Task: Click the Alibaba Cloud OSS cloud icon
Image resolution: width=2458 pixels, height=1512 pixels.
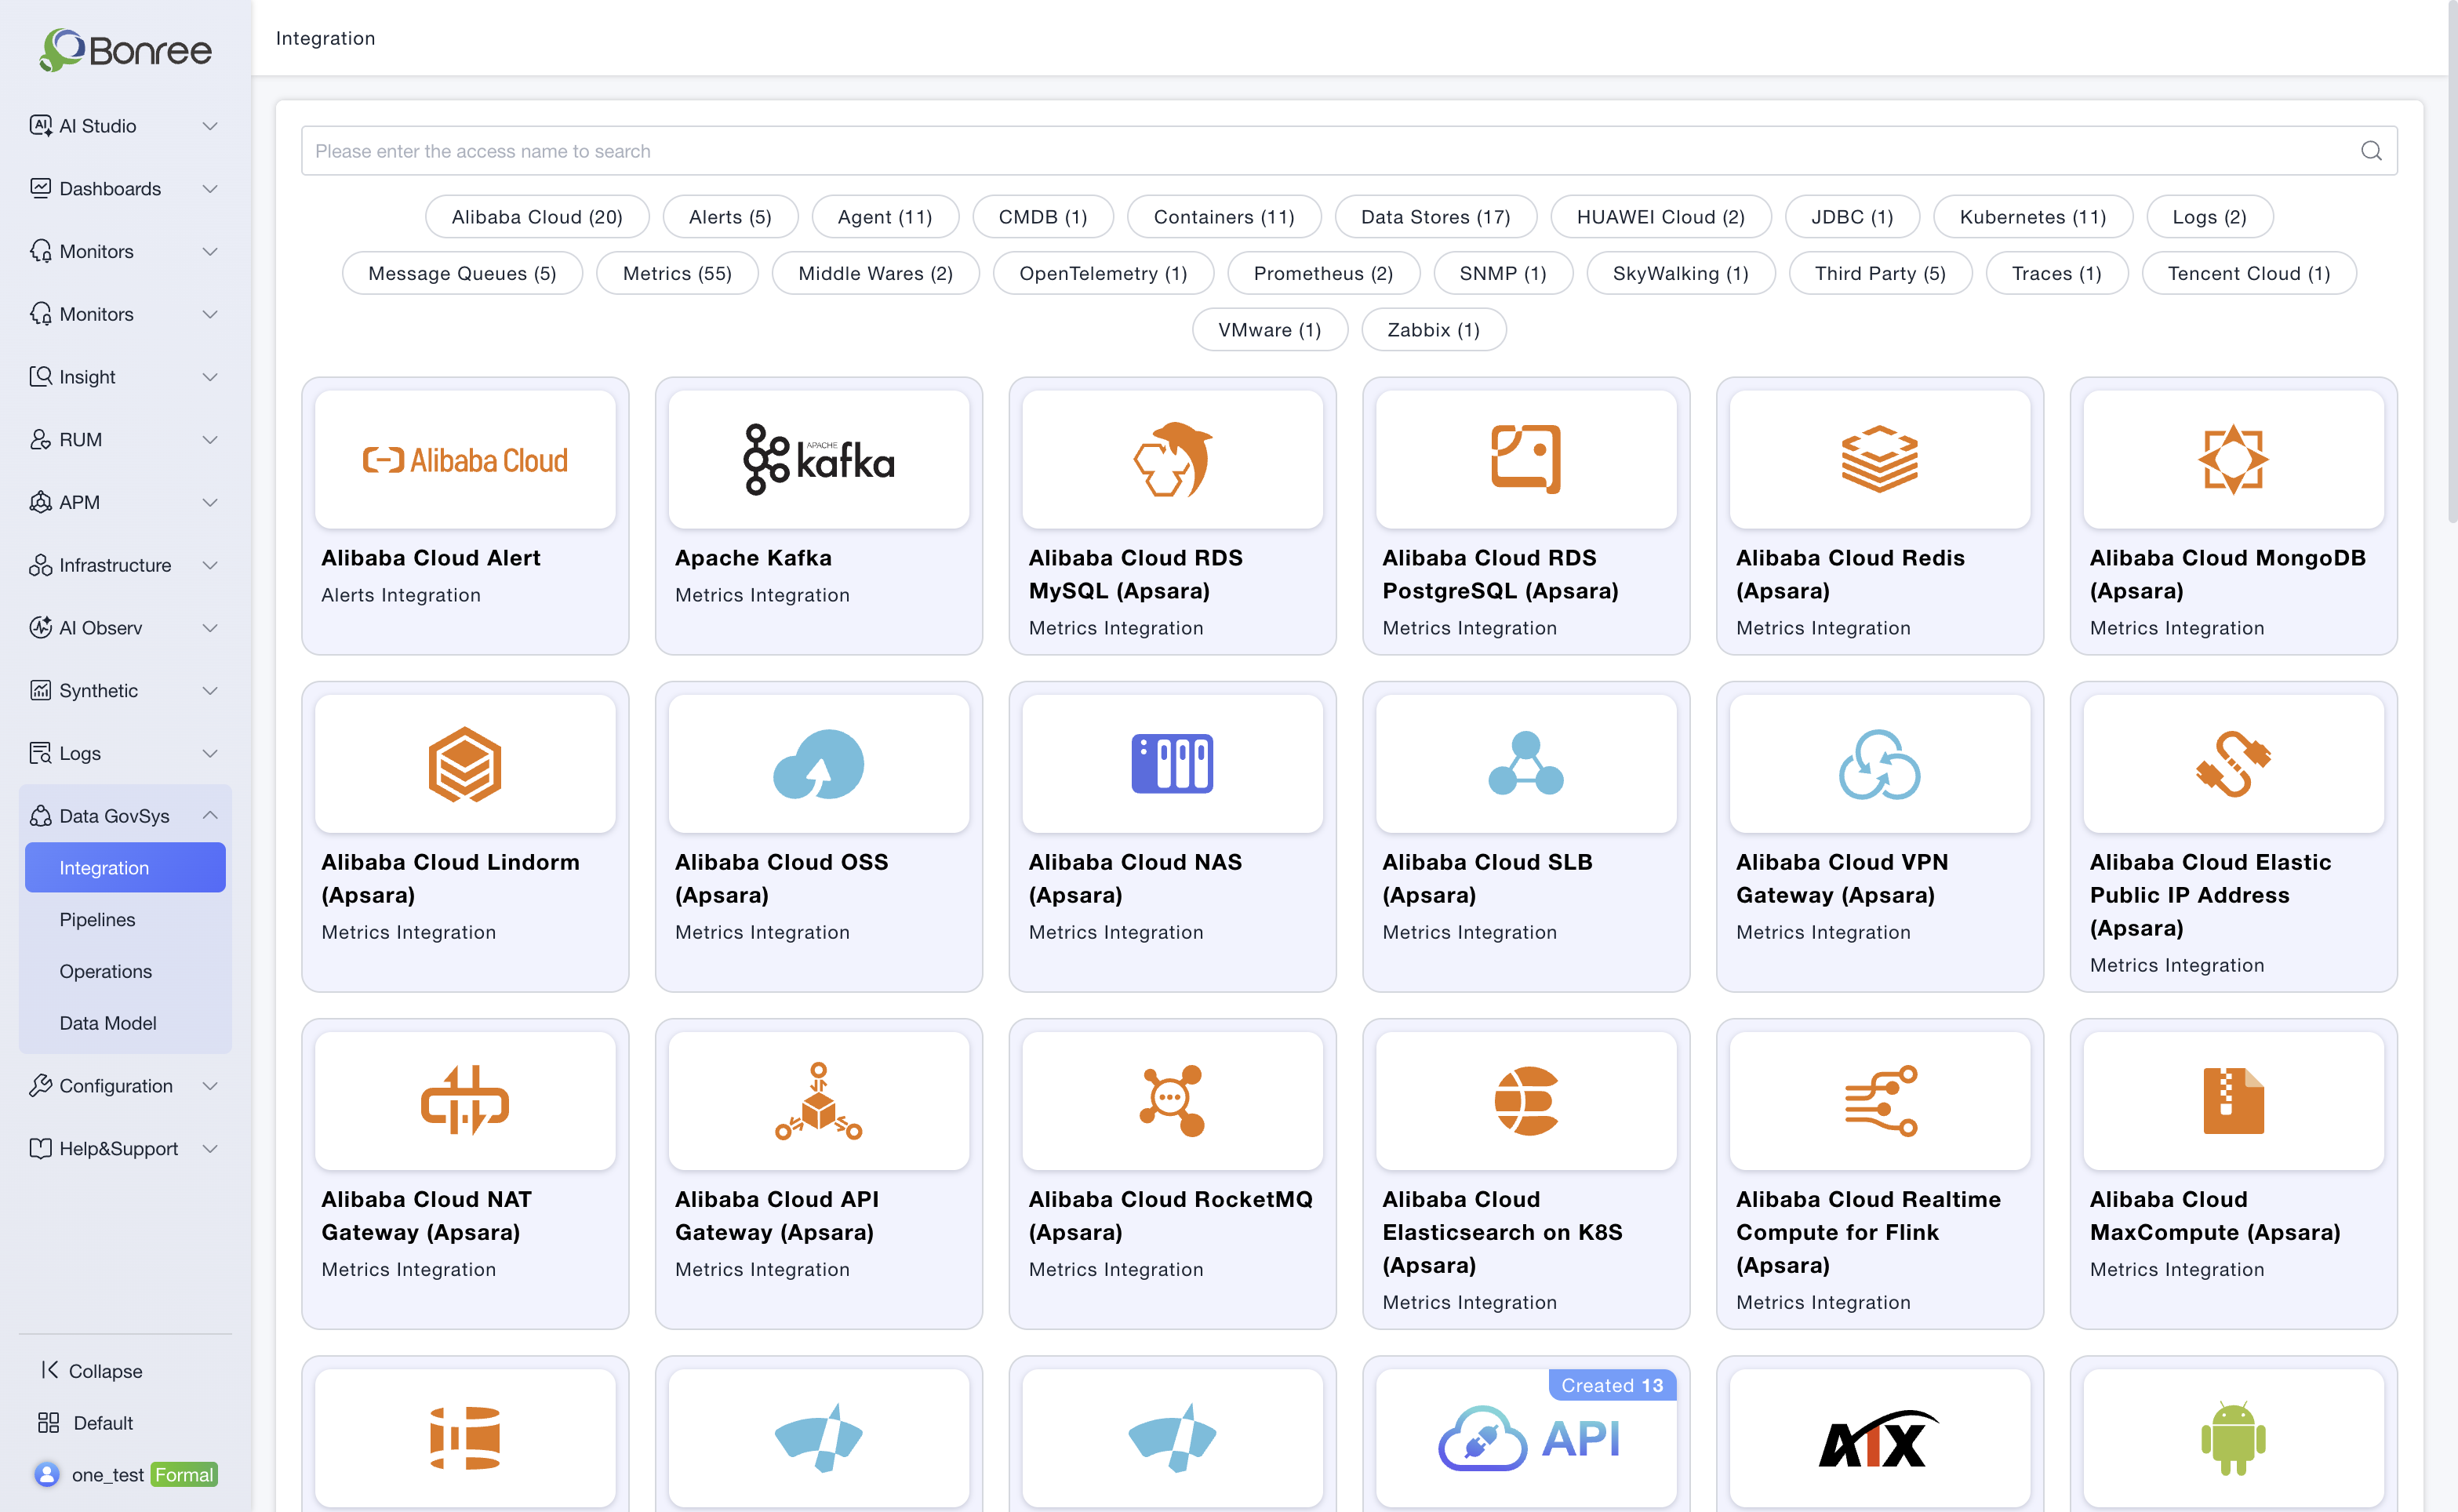Action: (819, 764)
